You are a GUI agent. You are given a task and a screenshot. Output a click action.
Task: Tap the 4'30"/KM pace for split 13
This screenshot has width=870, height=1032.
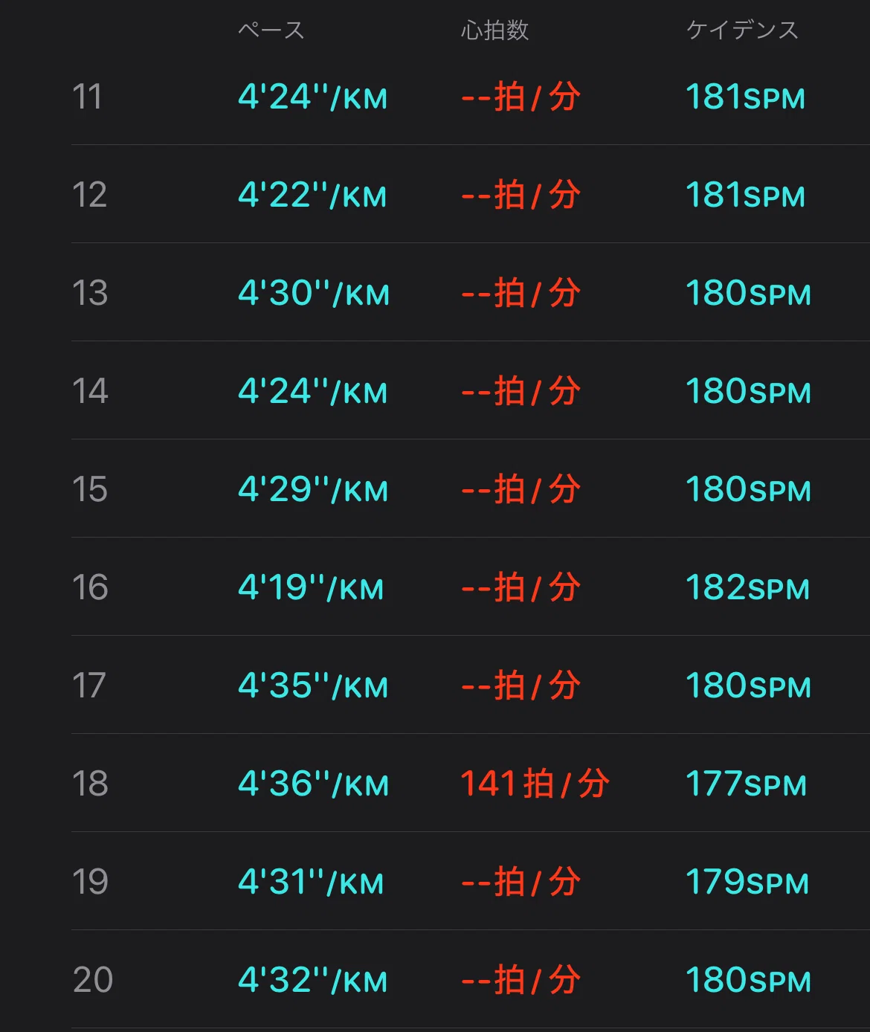[314, 294]
